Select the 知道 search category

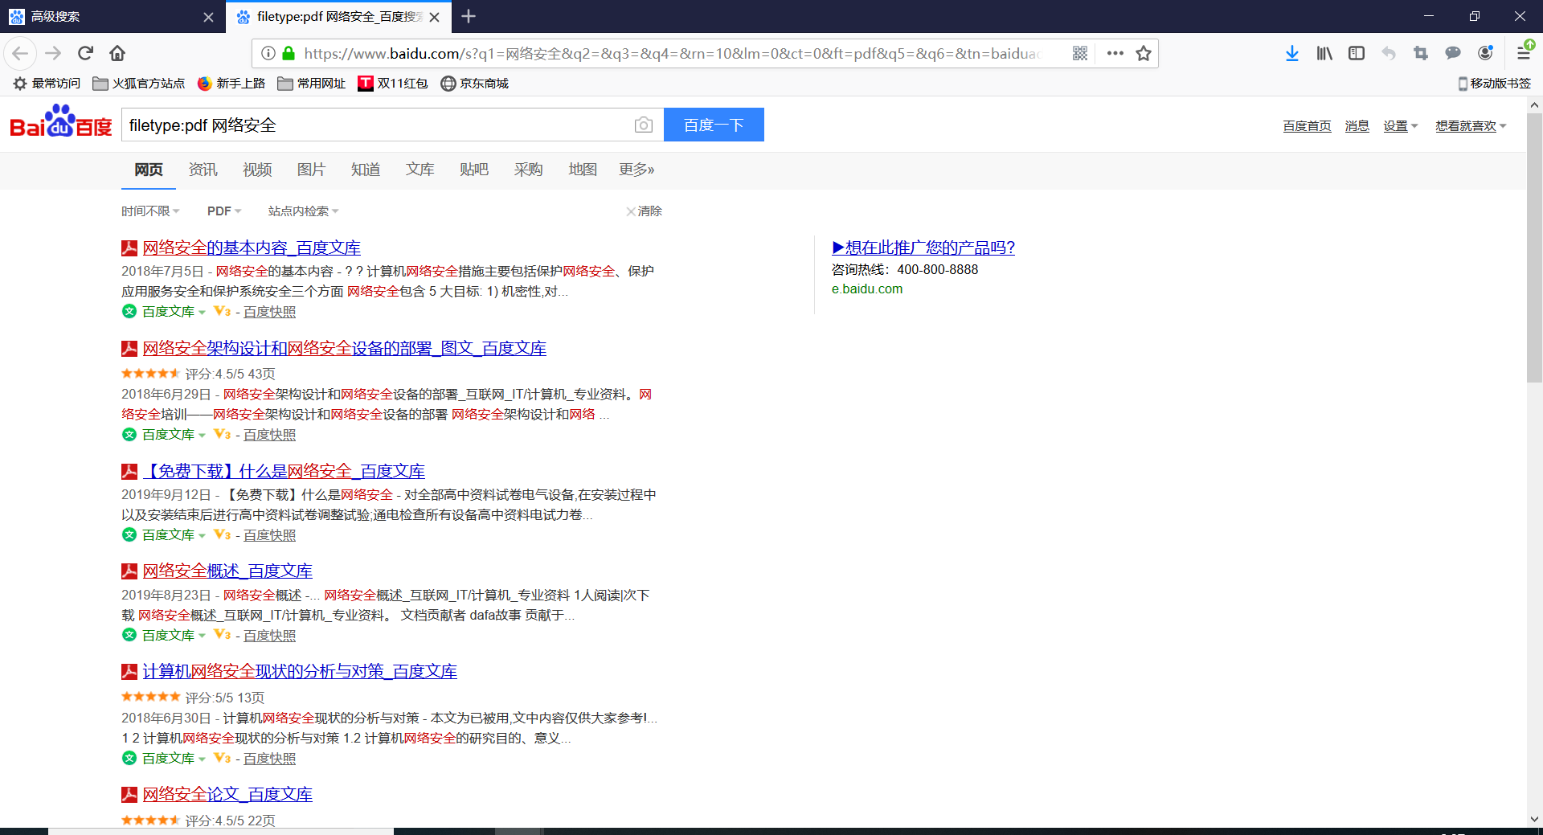(x=366, y=170)
